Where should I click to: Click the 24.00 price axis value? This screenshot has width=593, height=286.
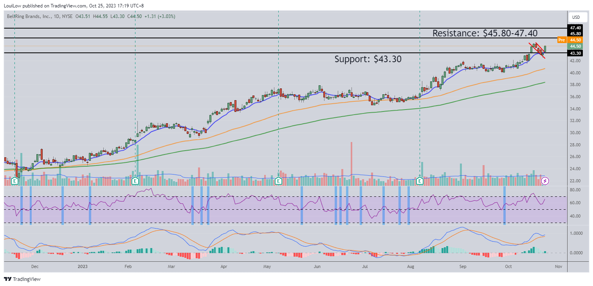click(x=575, y=169)
